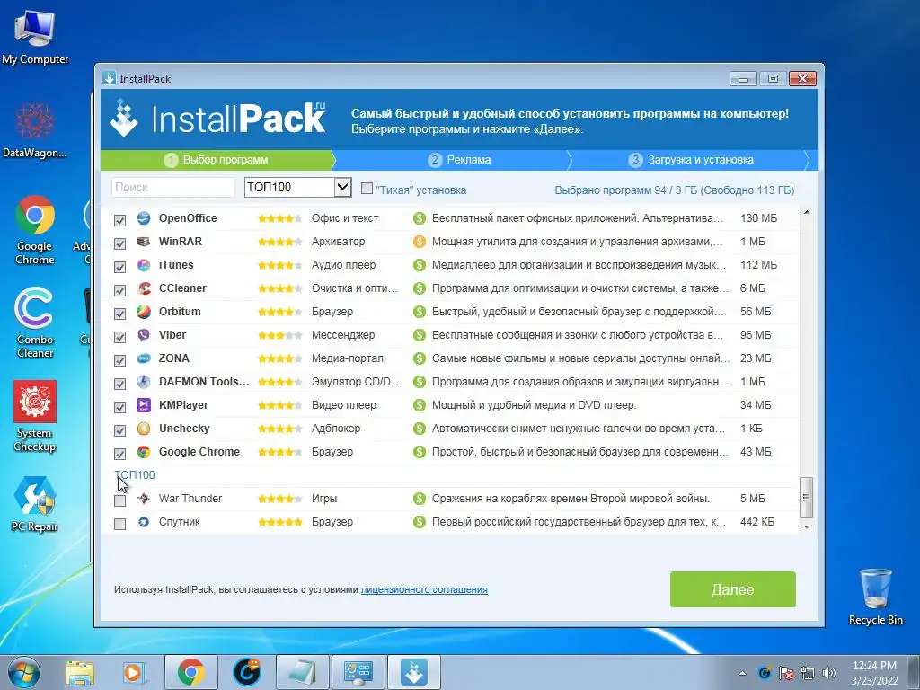
Task: Click the Unchecky program icon
Action: click(x=144, y=429)
